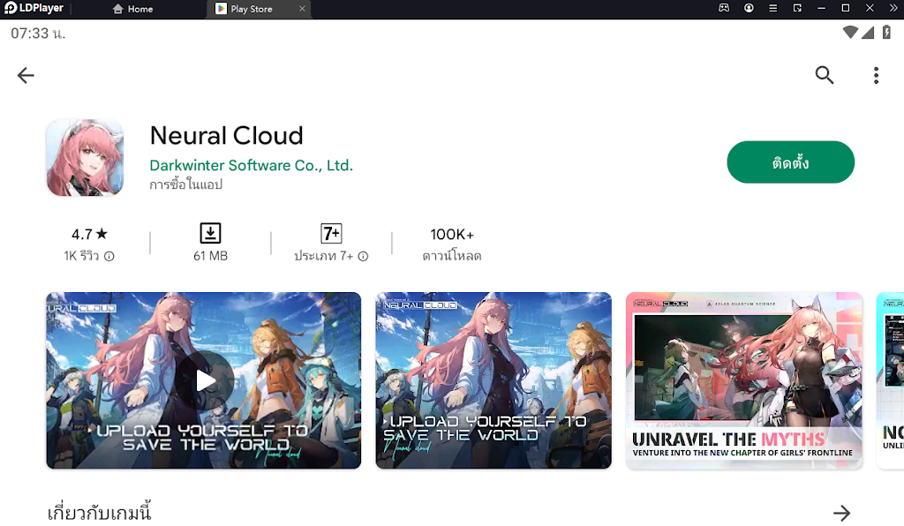Click the LDPlayer logo in title bar
The image size is (904, 526).
pos(34,9)
